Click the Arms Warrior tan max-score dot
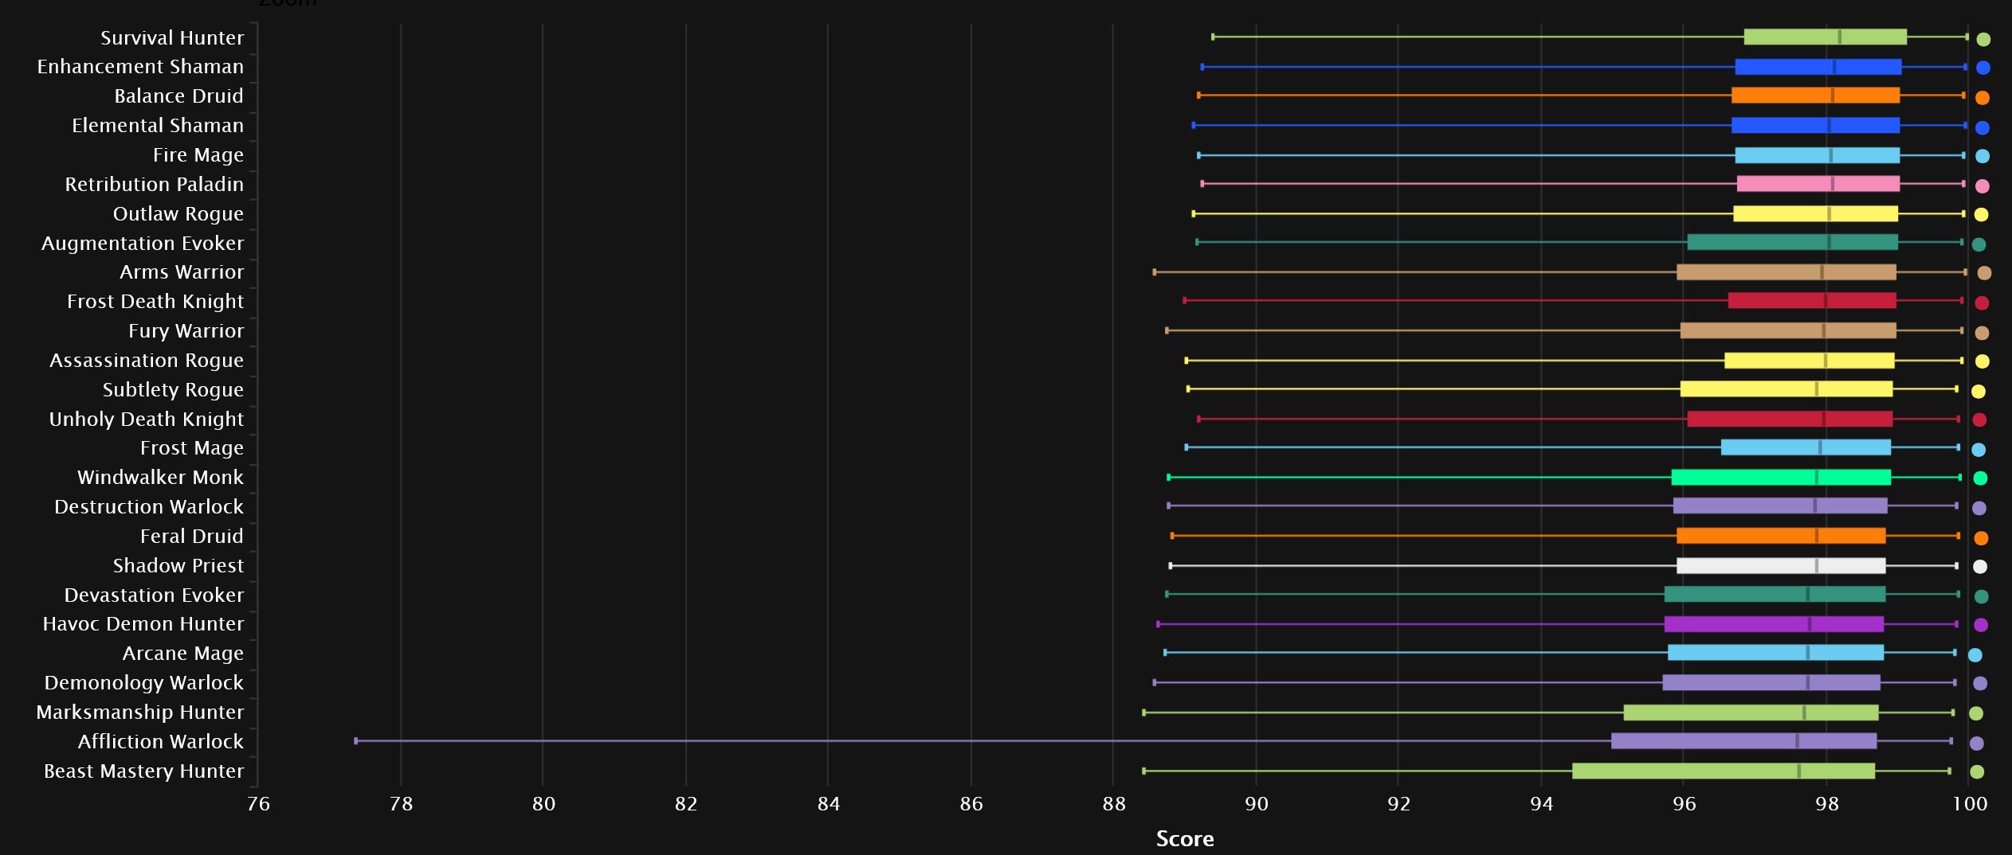 [x=1984, y=273]
